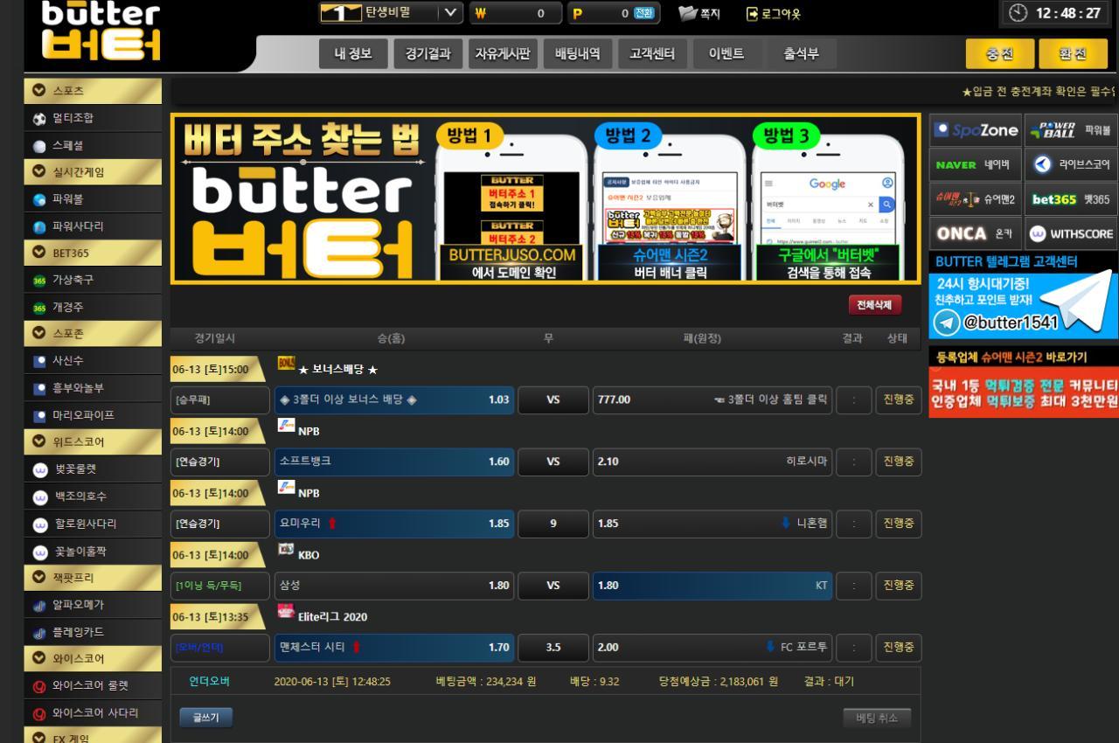Click the 쪽지 message icon
Viewport: 1119px width, 743px height.
[688, 13]
